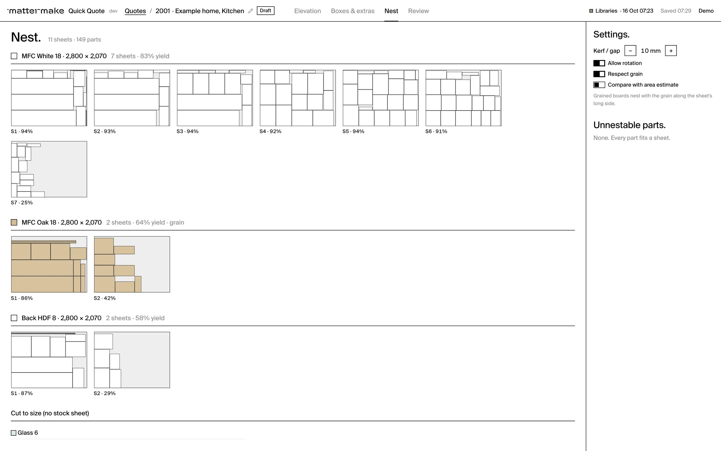Screen dimensions: 721x451
Task: Open MFC White sheet S2 93% thumbnail
Action: tap(132, 98)
